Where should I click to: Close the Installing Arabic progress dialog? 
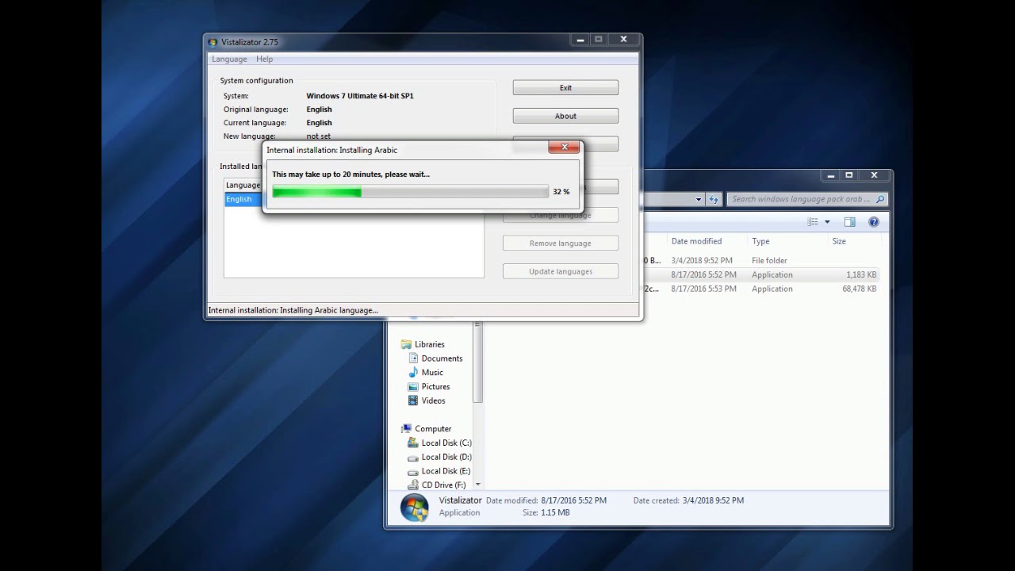[x=565, y=147]
